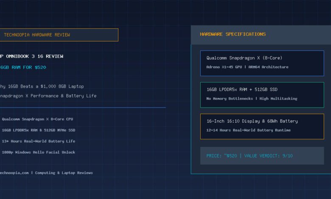Select the Qualcomm Snapdragon X (8-Core) card
This screenshot has height=199, width=331.
click(x=262, y=63)
